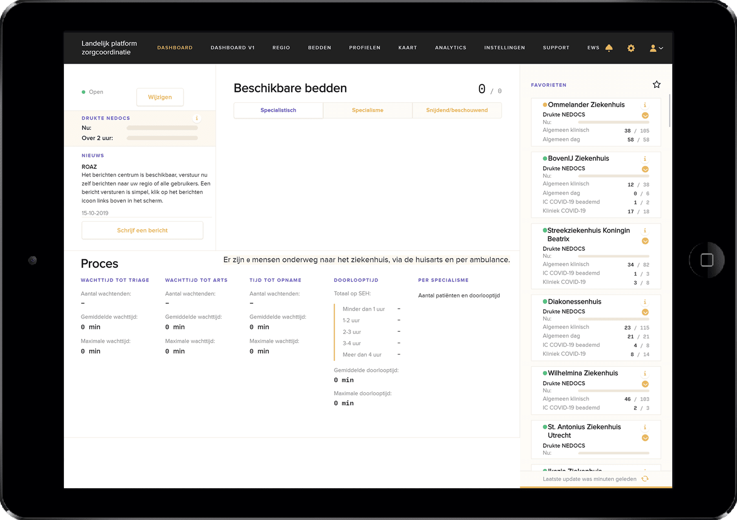Click Algemeen dag row in Diakonessenhuis card
This screenshot has width=737, height=520.
tap(596, 336)
